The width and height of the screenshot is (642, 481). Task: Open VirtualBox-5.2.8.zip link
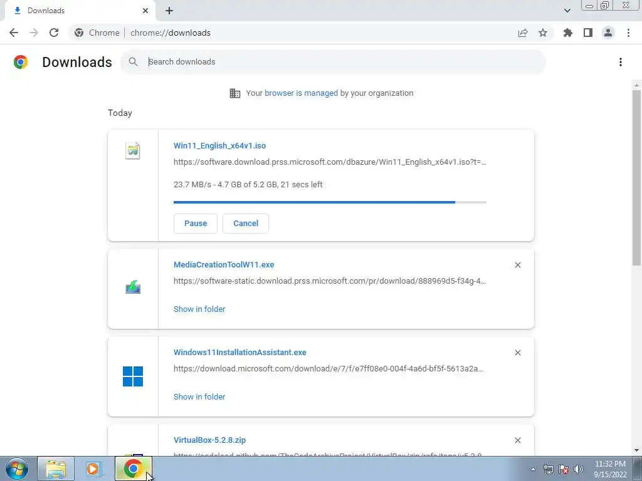coord(209,440)
